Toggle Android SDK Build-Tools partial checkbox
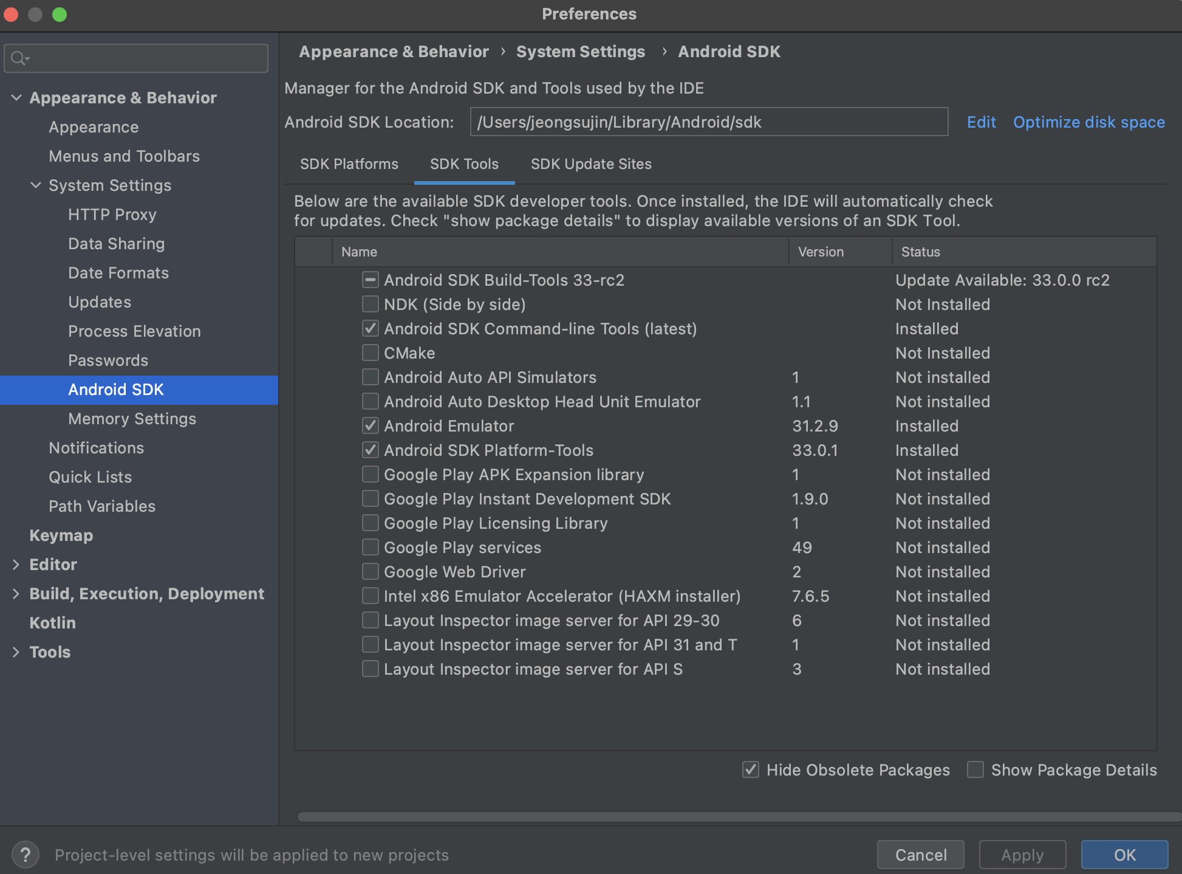The height and width of the screenshot is (874, 1182). click(371, 280)
